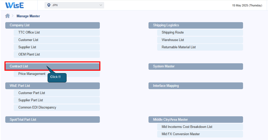The width and height of the screenshot is (268, 140).
Task: Open Mid FX Conversion Master
Action: (200, 134)
